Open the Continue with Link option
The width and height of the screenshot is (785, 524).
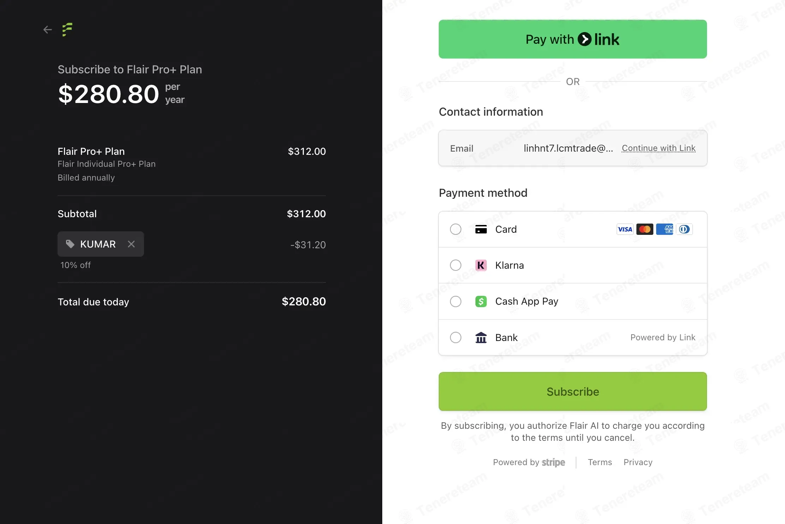point(658,148)
